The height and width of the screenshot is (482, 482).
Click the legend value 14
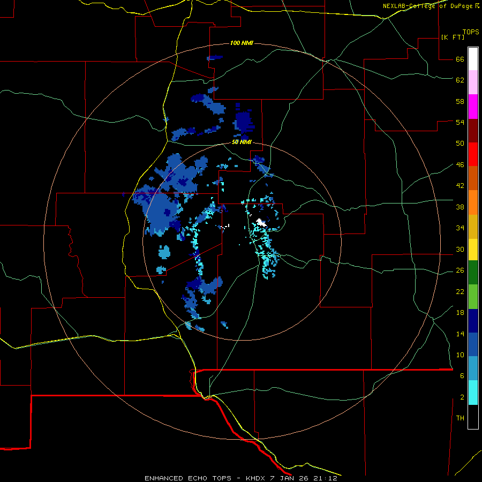point(460,334)
